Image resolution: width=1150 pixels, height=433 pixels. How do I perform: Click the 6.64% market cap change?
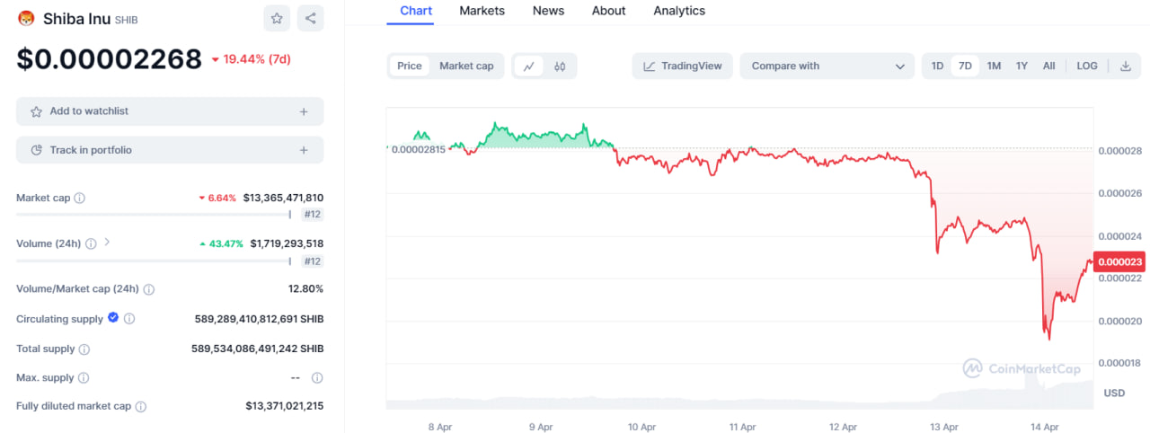point(217,198)
